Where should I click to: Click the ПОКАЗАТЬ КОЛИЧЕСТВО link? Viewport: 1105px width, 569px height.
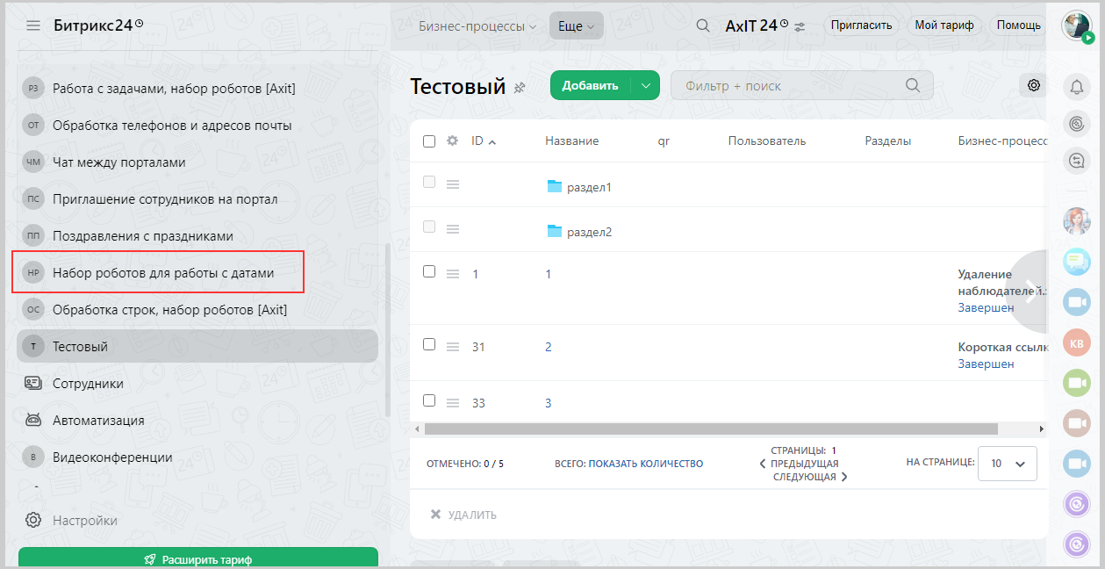(646, 464)
